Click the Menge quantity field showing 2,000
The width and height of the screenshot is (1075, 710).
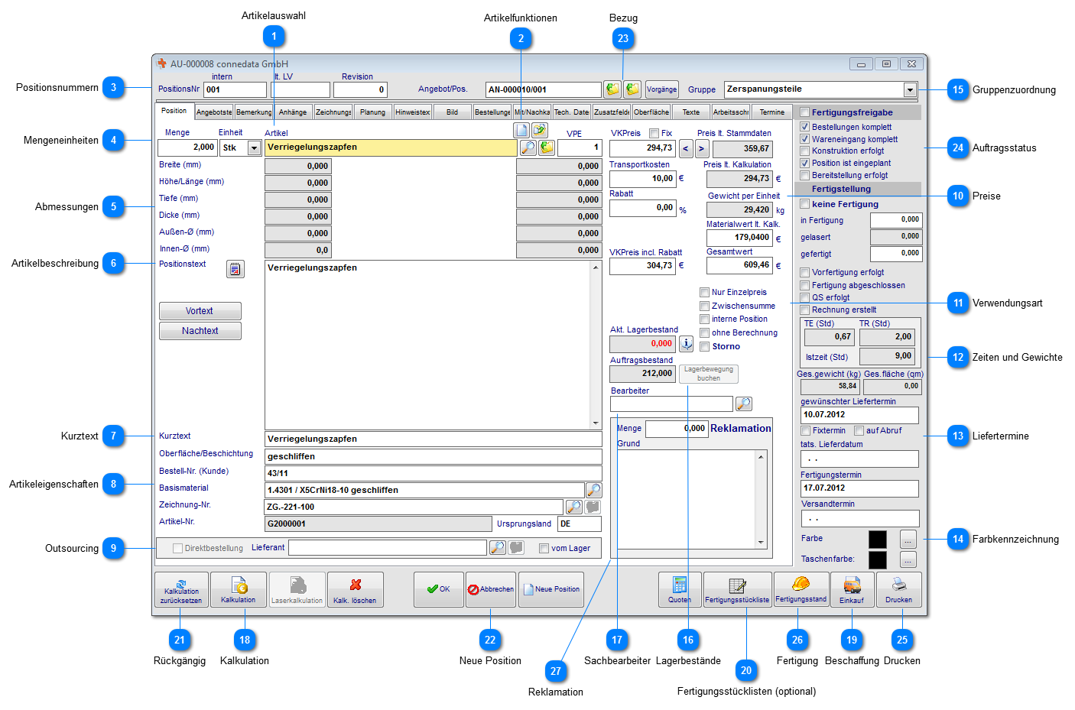[187, 148]
